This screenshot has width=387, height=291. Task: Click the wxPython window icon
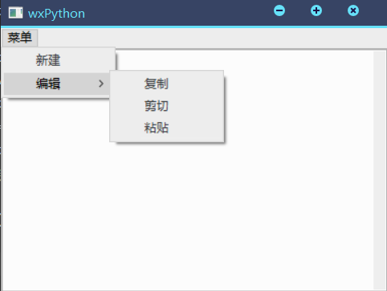(15, 13)
